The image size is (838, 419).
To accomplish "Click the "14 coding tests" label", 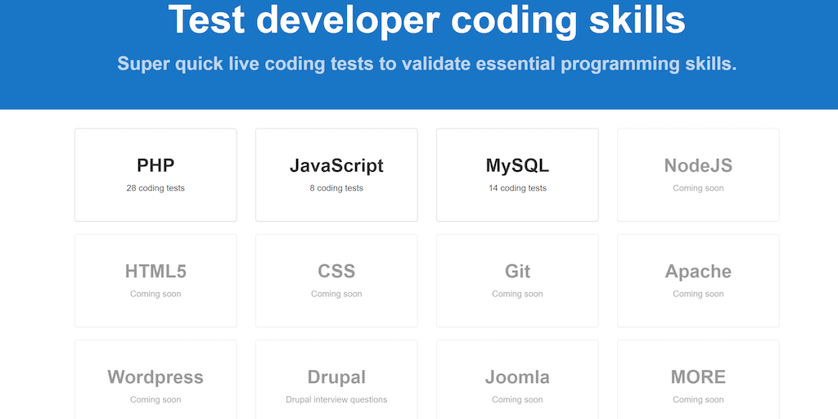I will pyautogui.click(x=517, y=188).
